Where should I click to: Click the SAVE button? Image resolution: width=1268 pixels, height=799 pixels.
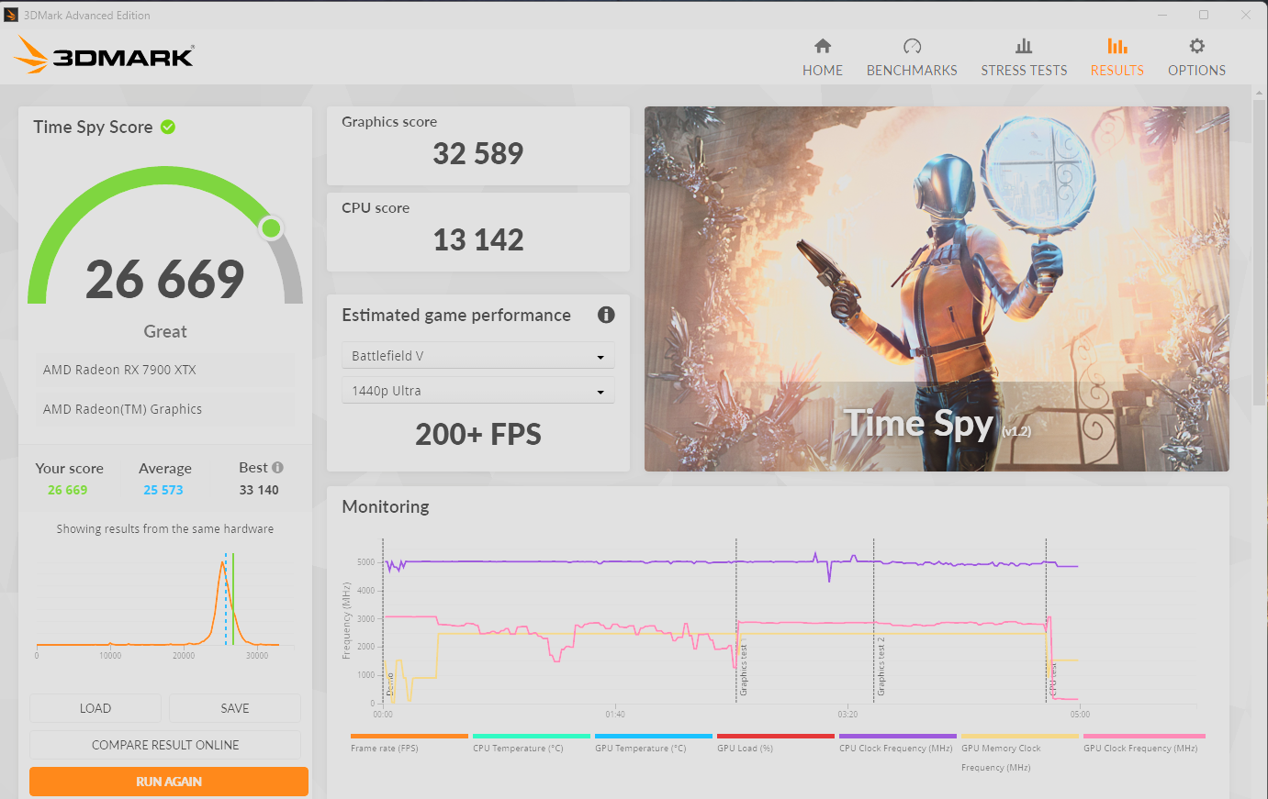click(x=235, y=708)
